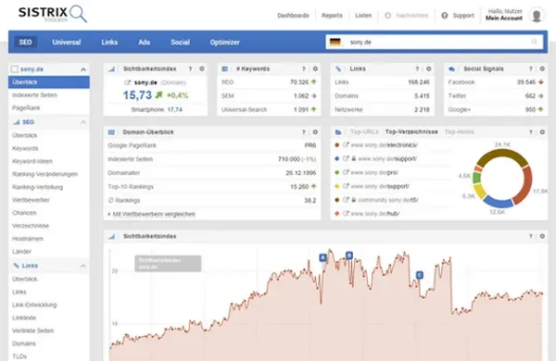
Task: Switch to the Social tab
Action: [x=180, y=43]
